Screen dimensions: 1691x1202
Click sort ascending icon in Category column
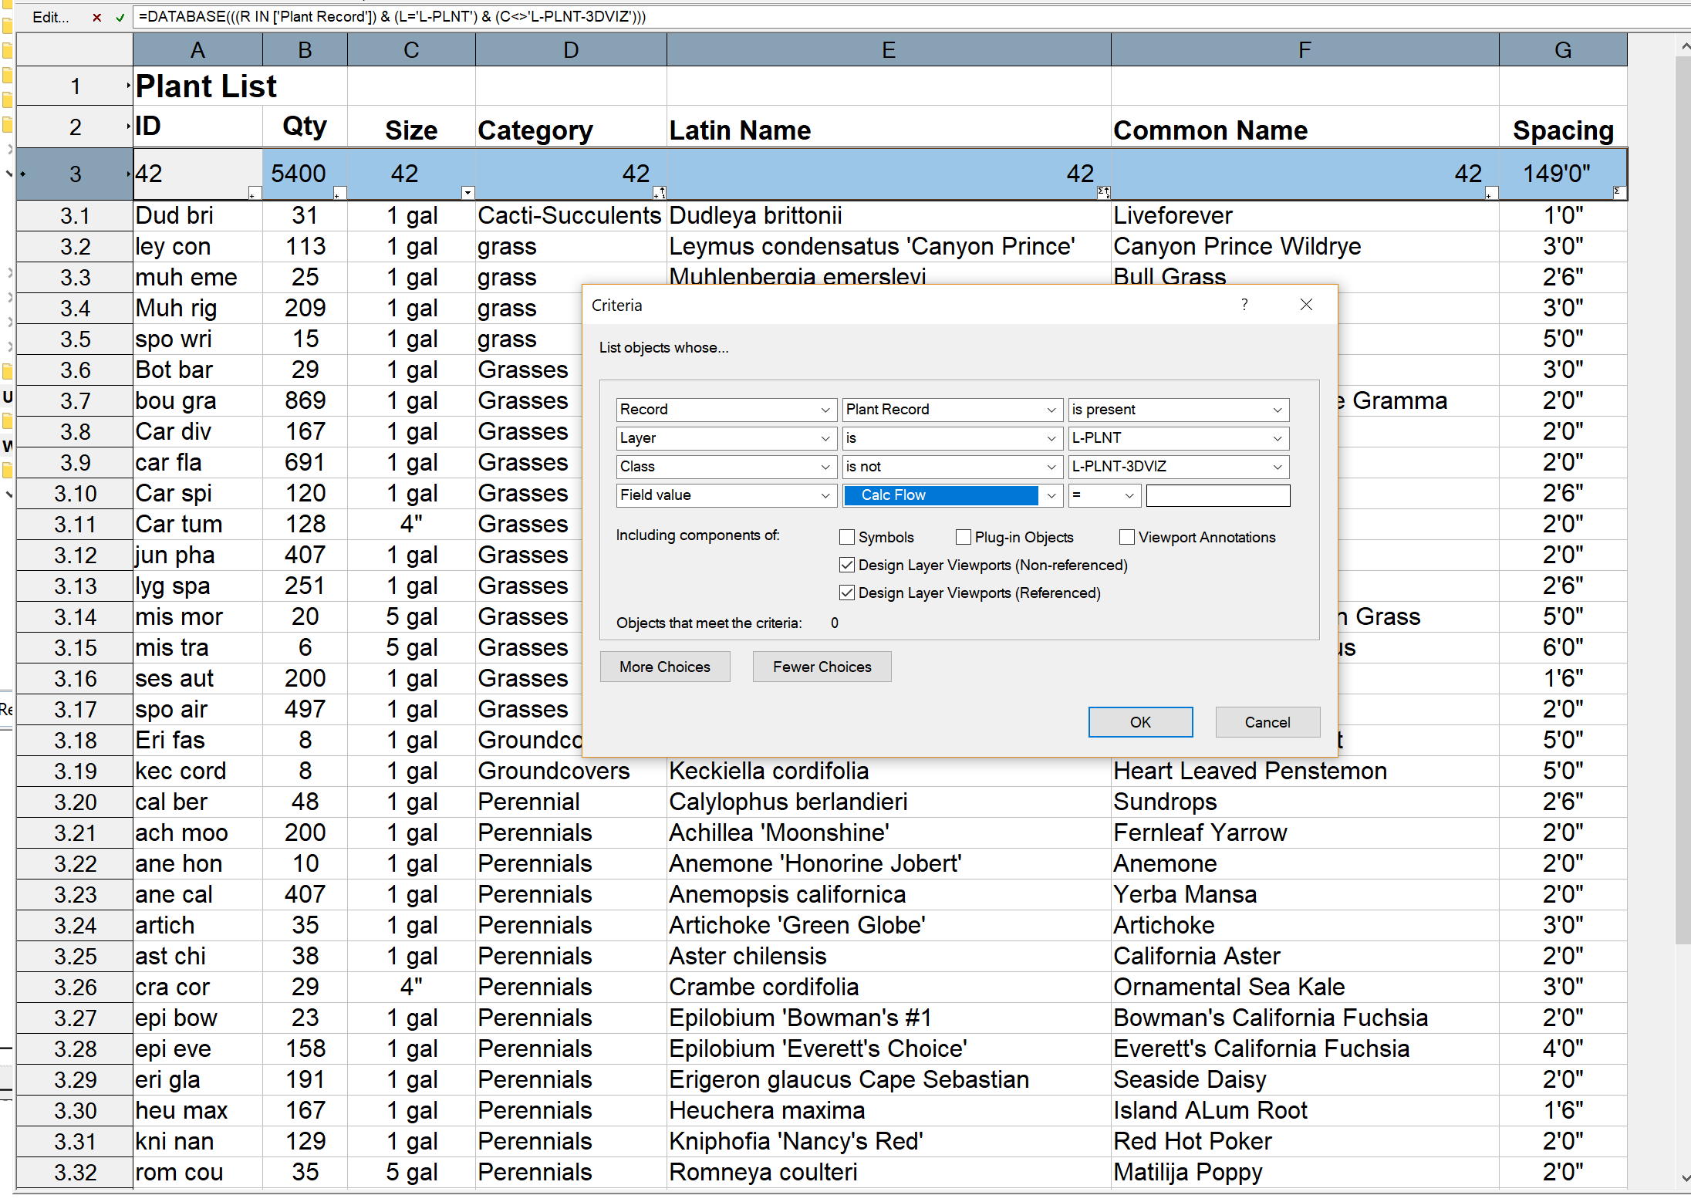(660, 193)
